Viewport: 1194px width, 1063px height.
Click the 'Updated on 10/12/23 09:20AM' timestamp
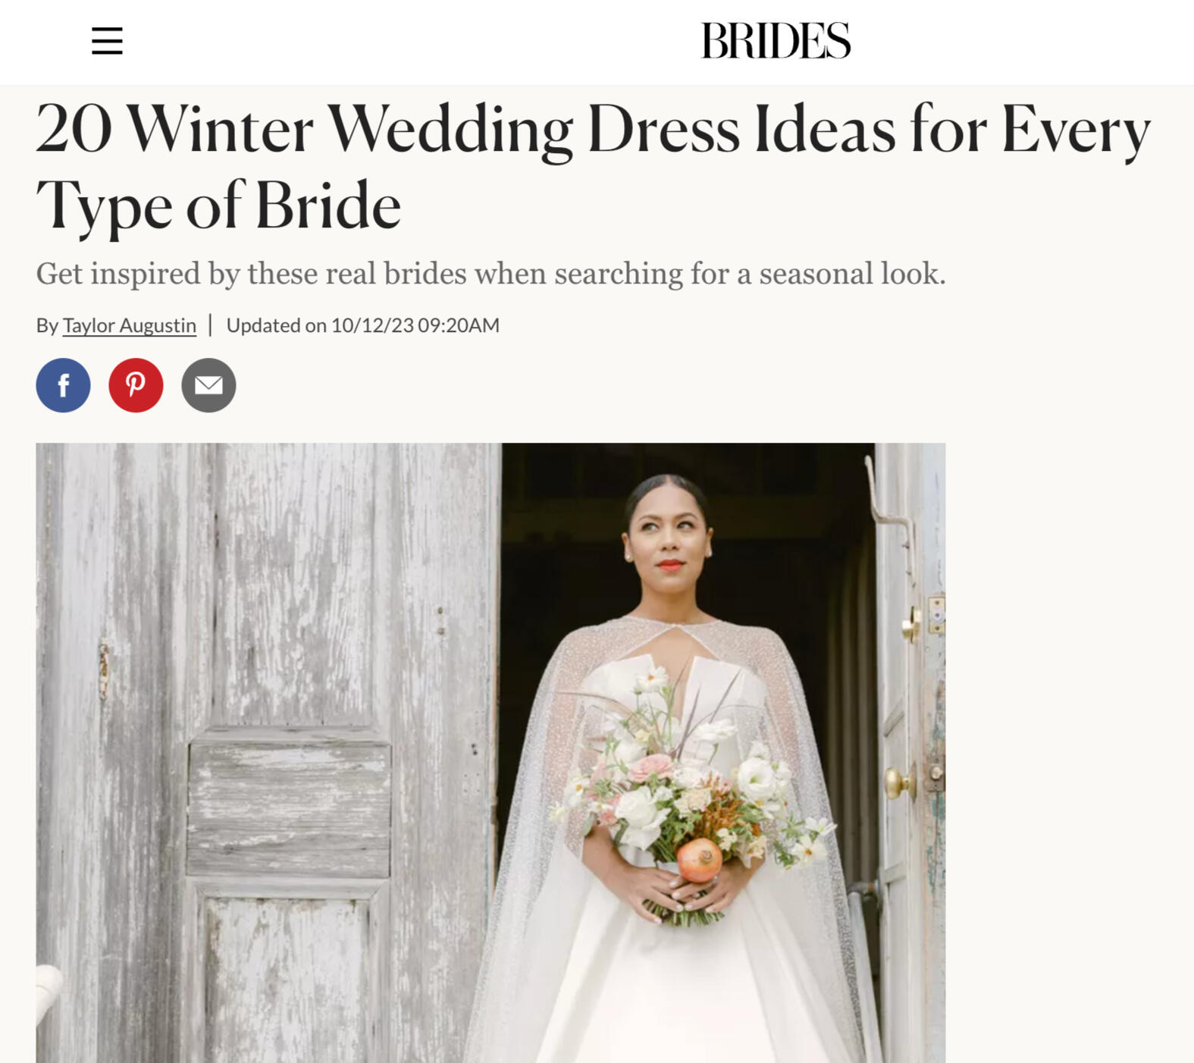click(362, 325)
